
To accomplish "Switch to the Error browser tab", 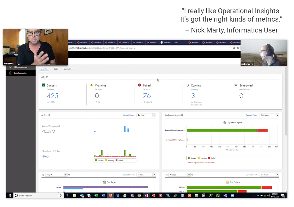I will tap(180, 43).
